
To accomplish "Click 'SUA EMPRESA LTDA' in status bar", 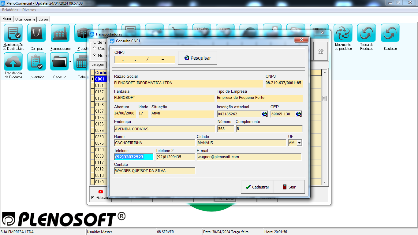I will click(17, 232).
